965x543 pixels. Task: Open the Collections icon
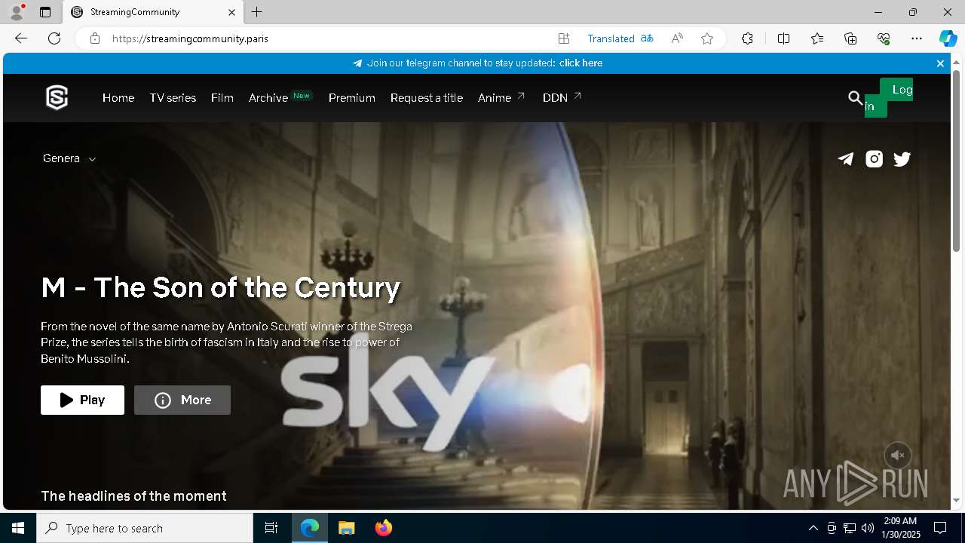[x=850, y=38]
